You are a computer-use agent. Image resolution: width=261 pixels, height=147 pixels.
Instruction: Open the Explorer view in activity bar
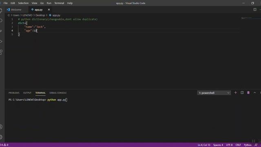(1, 11)
